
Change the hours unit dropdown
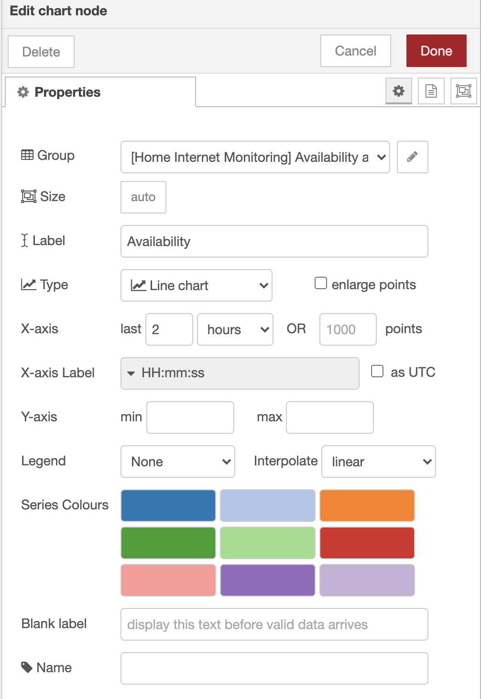235,329
